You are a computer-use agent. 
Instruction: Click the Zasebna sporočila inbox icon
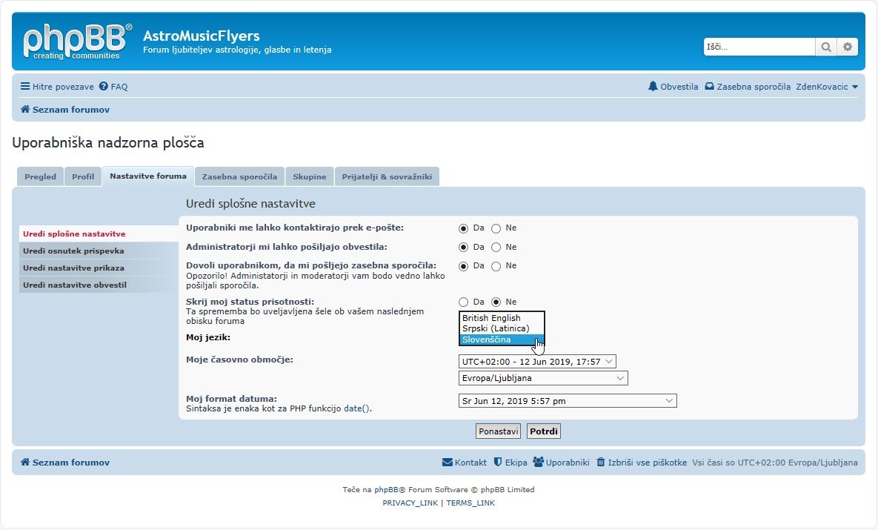[x=710, y=86]
